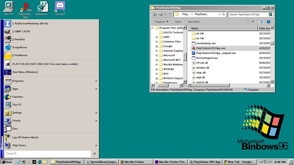The image size is (294, 165).
Task: Sort files by the Name column header
Action: coord(223,28)
